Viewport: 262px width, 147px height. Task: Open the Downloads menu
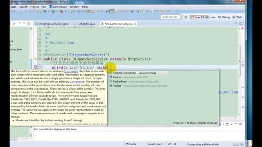click(58, 7)
